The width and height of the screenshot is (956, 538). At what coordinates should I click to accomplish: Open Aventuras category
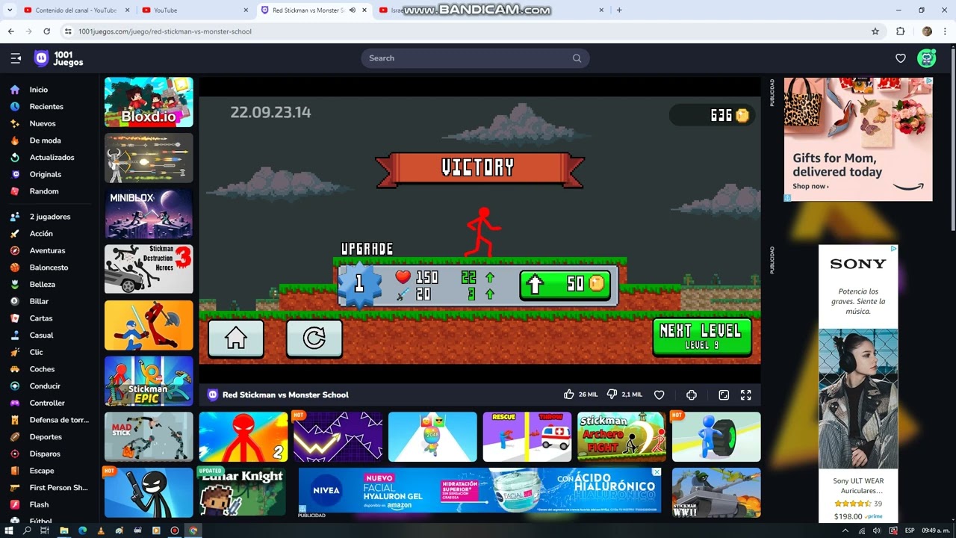[x=48, y=250]
